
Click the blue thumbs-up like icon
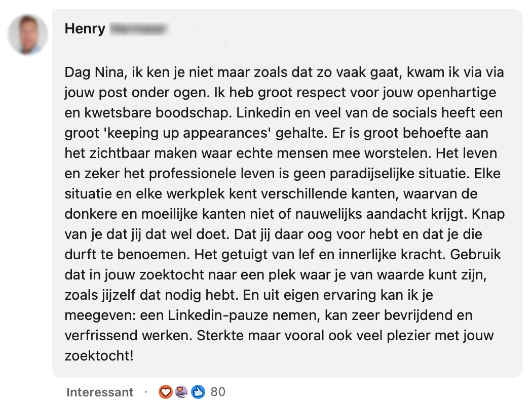click(x=198, y=391)
